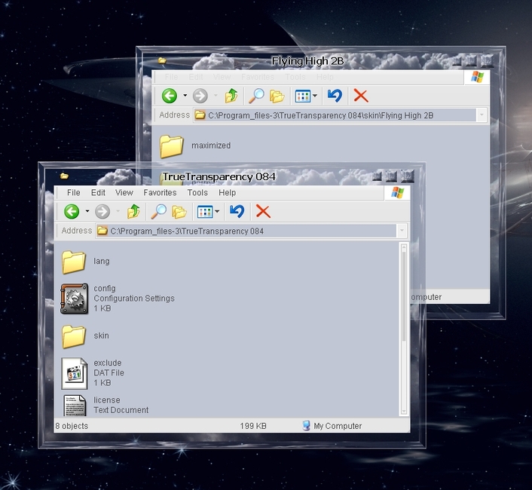Open View menu in TrueTransparency 084 window
Image resolution: width=532 pixels, height=490 pixels.
124,192
